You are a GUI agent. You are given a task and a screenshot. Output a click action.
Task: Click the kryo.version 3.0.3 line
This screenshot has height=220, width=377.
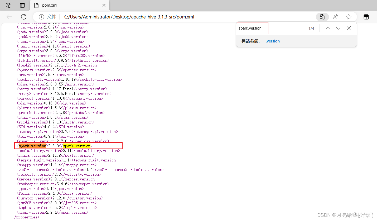tap(52, 51)
